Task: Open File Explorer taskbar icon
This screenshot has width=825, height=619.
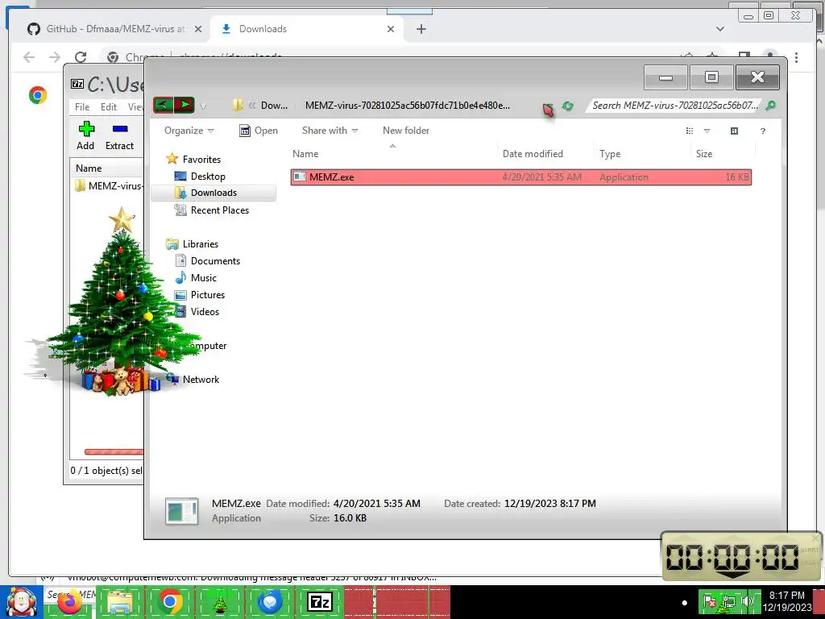Action: (x=120, y=602)
